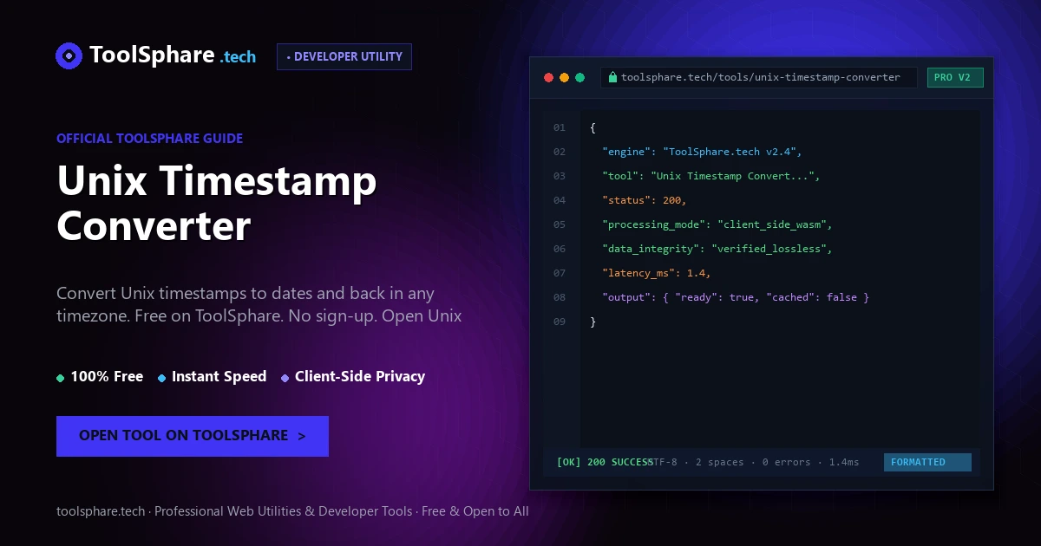
Task: Click the PRO V2 badge
Action: [x=955, y=77]
